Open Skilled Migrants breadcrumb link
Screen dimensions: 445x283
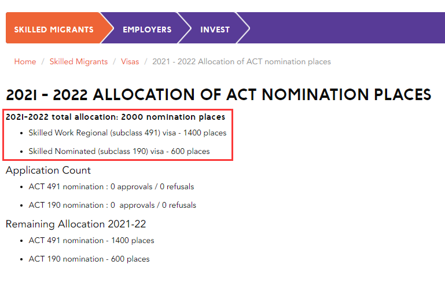(79, 62)
